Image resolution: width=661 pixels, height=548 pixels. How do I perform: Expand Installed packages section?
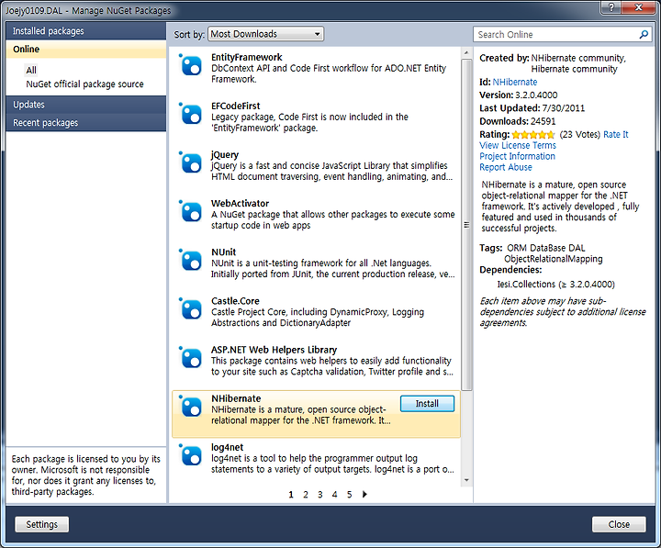[86, 31]
